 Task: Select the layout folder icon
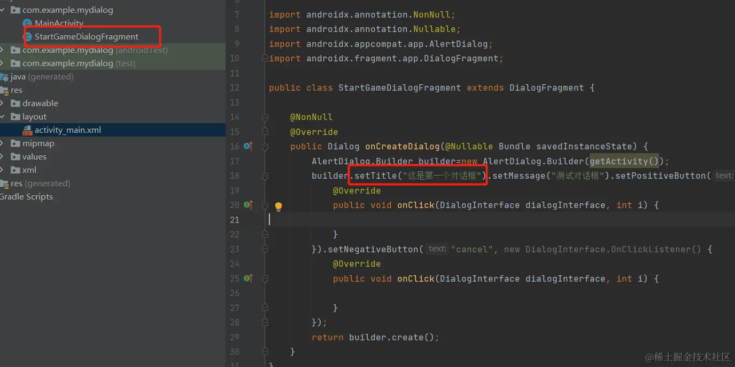[x=15, y=117]
